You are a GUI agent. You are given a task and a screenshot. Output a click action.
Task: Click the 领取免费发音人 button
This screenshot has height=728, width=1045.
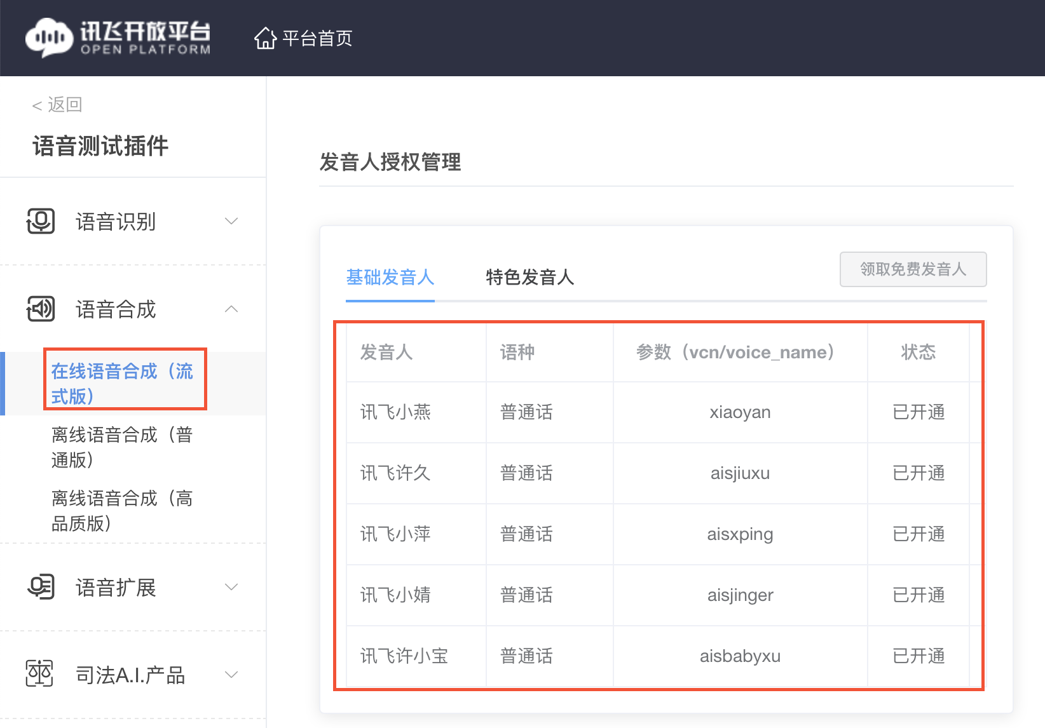pyautogui.click(x=913, y=269)
